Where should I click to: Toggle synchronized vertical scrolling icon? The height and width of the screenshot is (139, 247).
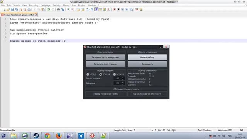[x=78, y=9]
